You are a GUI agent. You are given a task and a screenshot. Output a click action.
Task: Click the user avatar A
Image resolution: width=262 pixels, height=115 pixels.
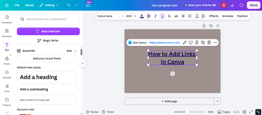tap(224, 5)
